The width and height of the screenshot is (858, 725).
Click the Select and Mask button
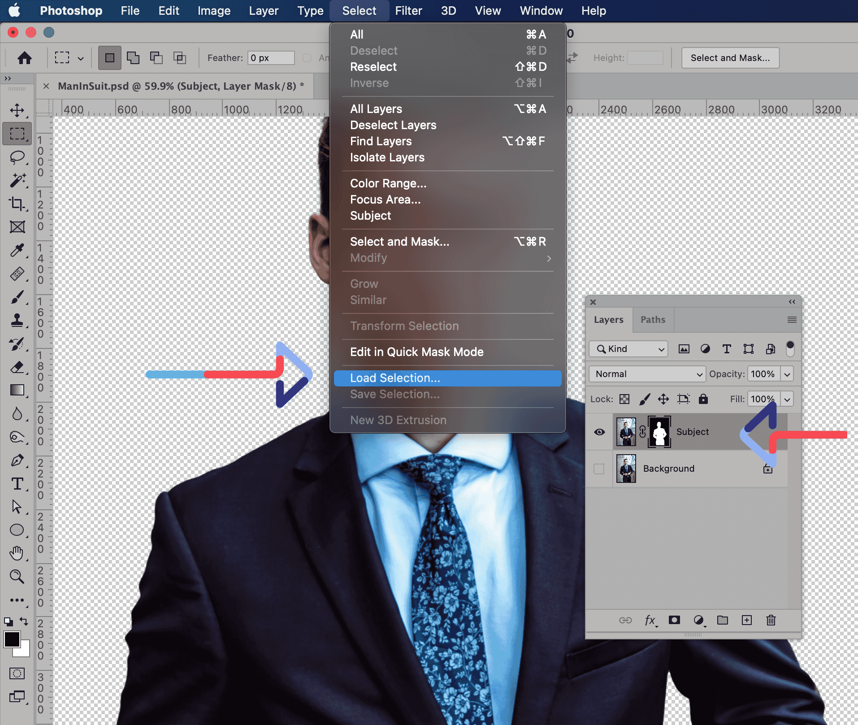(730, 58)
